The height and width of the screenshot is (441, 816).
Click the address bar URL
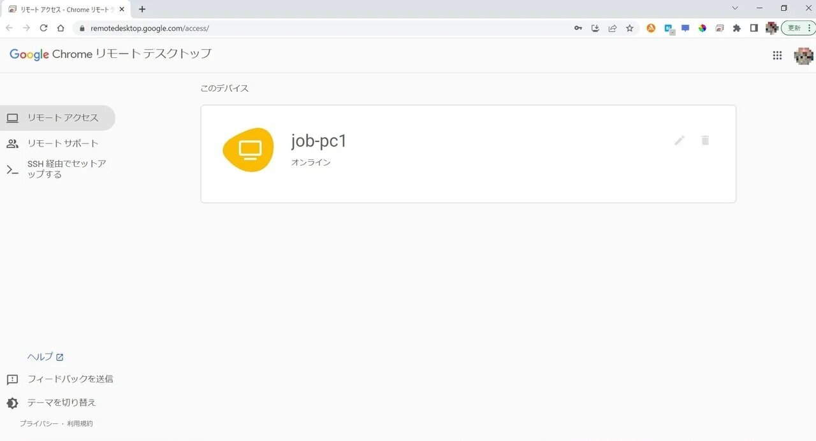coord(150,29)
